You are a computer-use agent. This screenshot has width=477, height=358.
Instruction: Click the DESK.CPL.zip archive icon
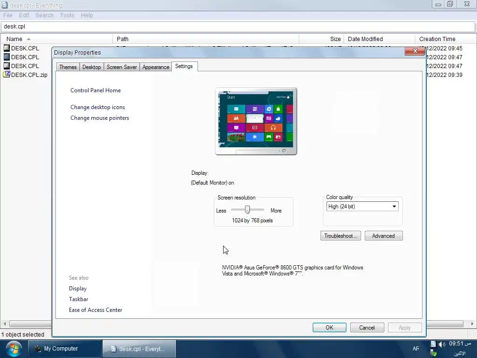pyautogui.click(x=7, y=74)
